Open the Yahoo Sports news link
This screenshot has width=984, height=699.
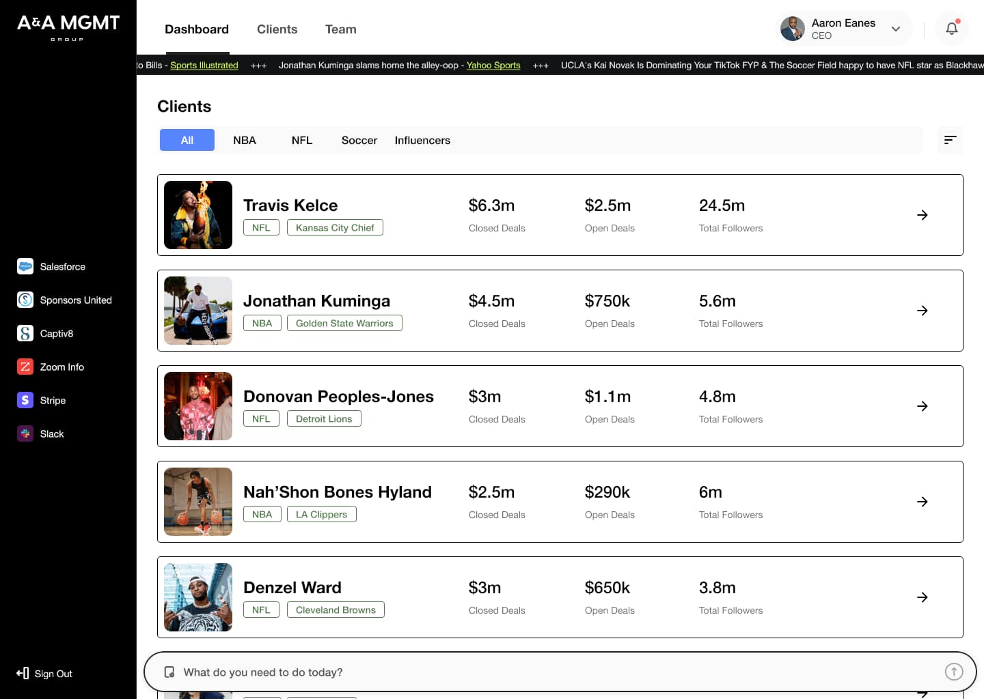493,66
